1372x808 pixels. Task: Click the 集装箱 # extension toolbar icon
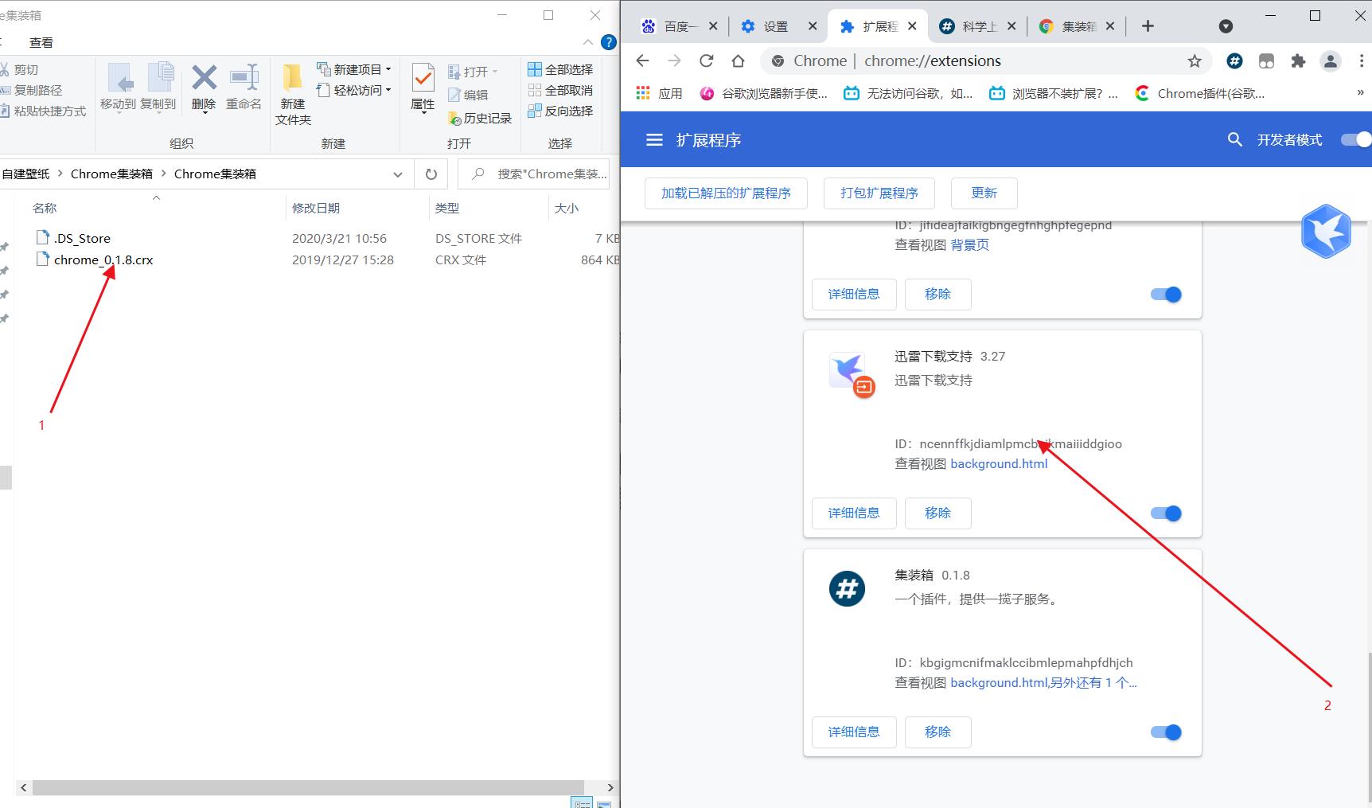pyautogui.click(x=1234, y=61)
